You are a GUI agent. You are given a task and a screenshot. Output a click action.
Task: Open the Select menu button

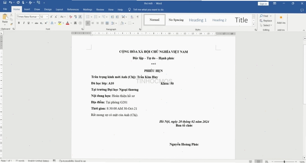[266, 25]
